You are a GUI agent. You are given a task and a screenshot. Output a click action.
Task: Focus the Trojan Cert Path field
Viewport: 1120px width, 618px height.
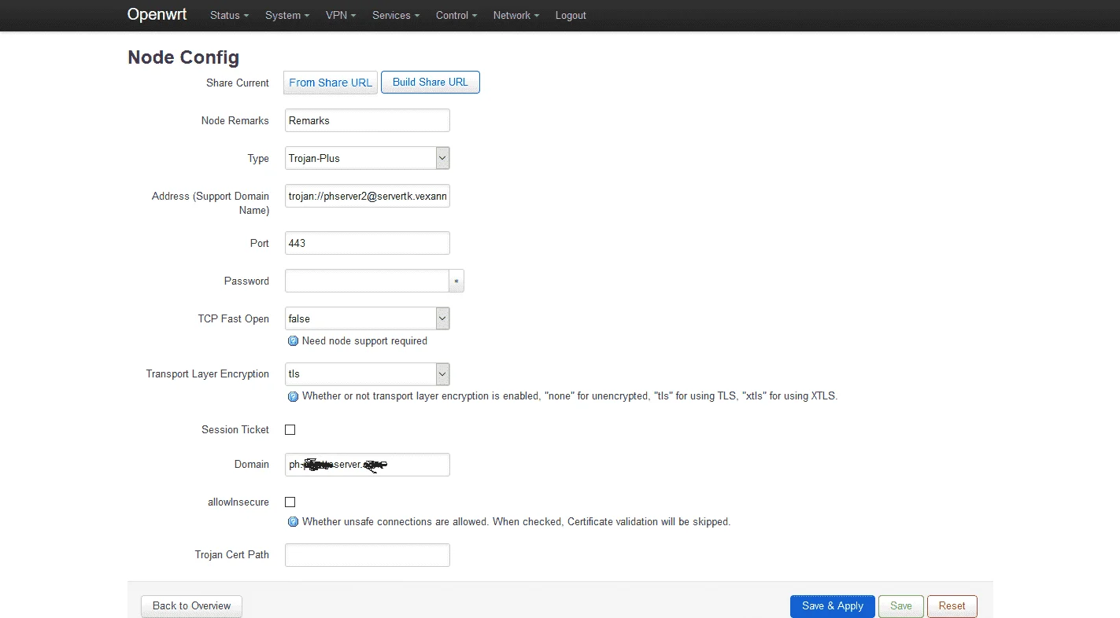tap(368, 555)
